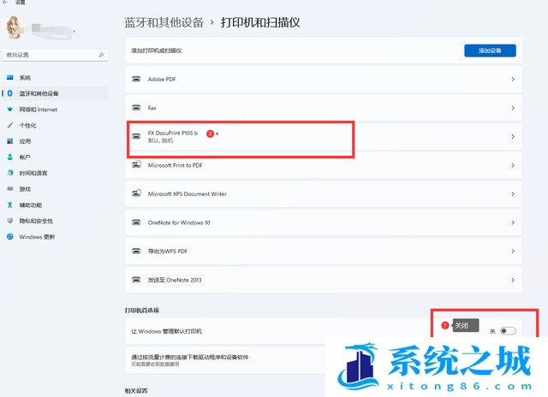The width and height of the screenshot is (548, 397).
Task: Click the search magnifier icon
Action: coord(101,55)
